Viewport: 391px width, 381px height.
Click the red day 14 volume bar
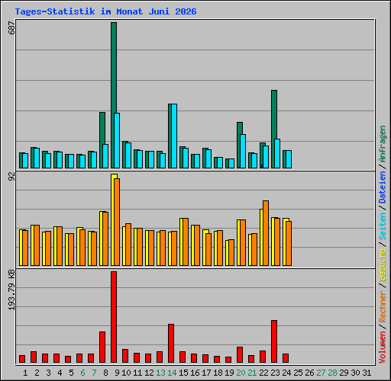(x=171, y=343)
